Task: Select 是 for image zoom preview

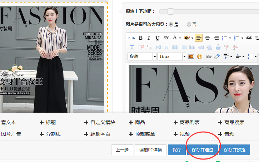Action: [x=170, y=25]
